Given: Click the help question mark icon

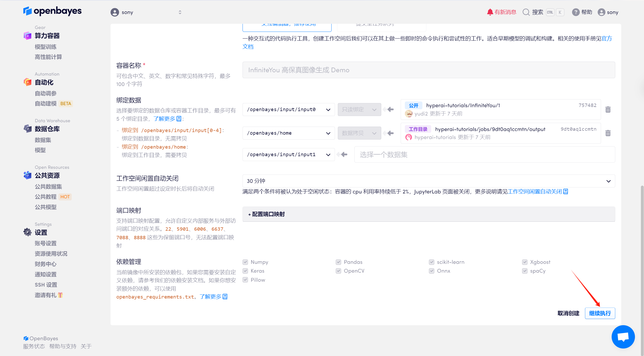Looking at the screenshot, I should [575, 12].
